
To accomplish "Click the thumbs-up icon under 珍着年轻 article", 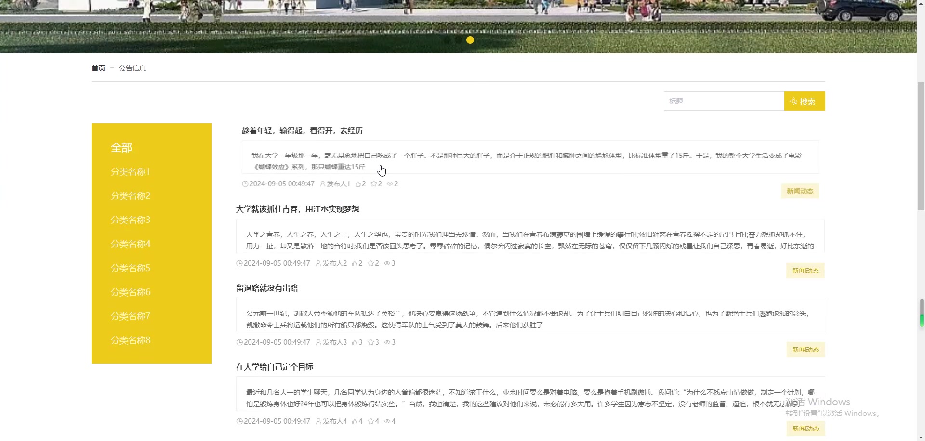I will 358,183.
